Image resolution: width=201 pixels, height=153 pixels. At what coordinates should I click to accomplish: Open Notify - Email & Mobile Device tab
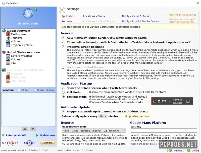click(140, 21)
